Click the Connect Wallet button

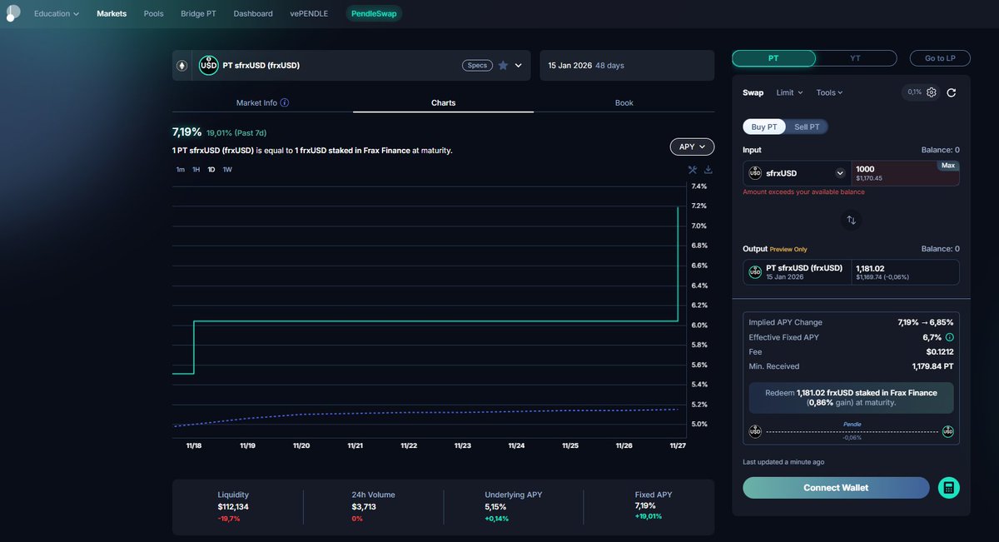tap(835, 487)
